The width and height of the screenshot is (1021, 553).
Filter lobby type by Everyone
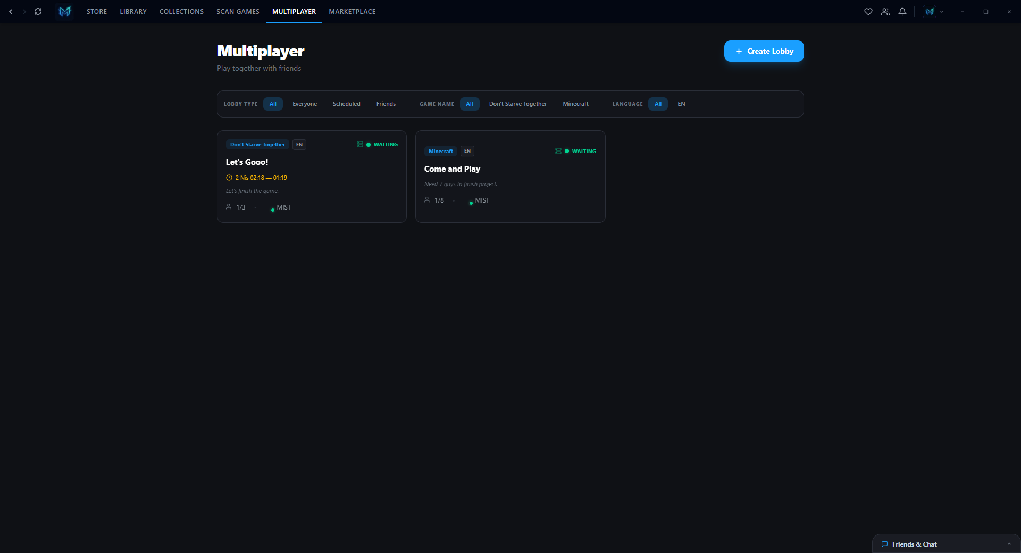(x=305, y=104)
